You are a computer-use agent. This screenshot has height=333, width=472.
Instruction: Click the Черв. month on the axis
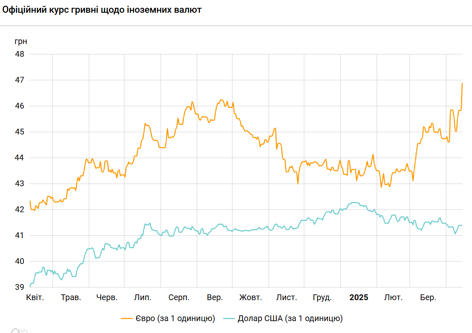pyautogui.click(x=107, y=298)
